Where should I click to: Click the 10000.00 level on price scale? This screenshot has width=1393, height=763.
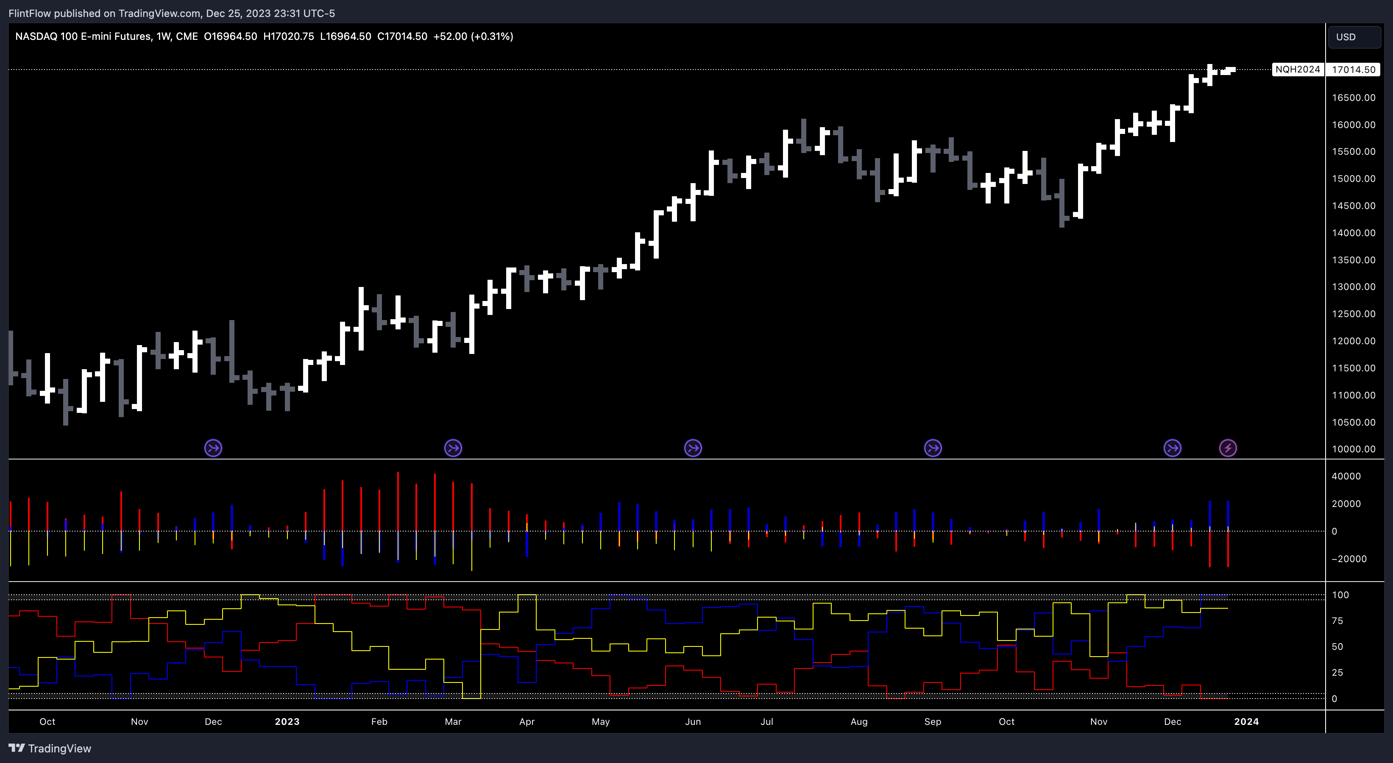click(x=1353, y=449)
